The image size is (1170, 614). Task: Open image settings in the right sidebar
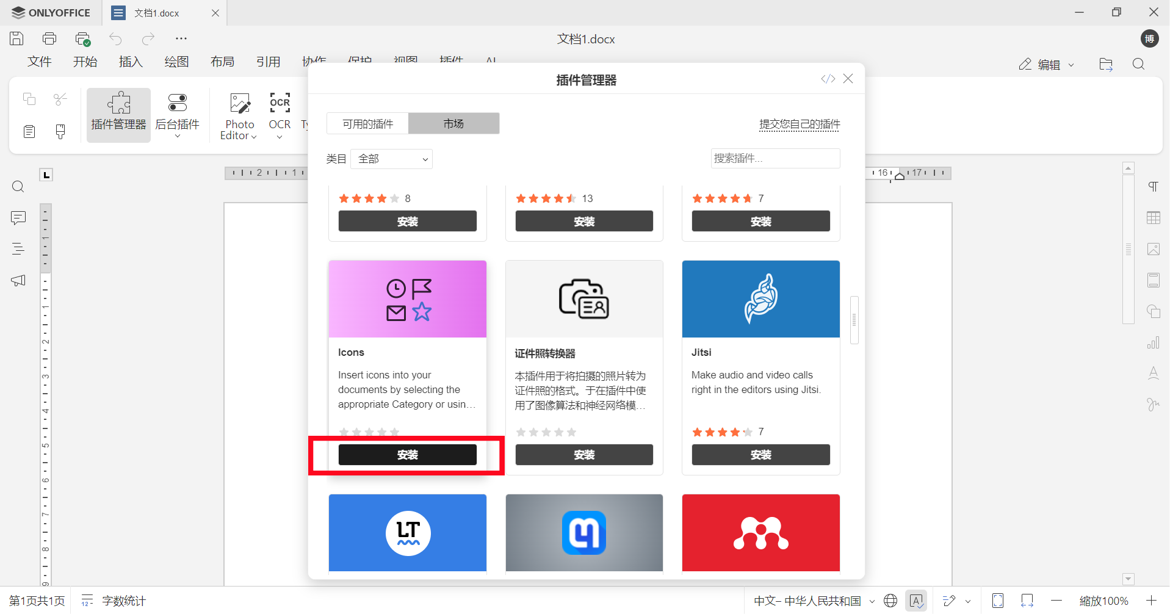click(1154, 249)
